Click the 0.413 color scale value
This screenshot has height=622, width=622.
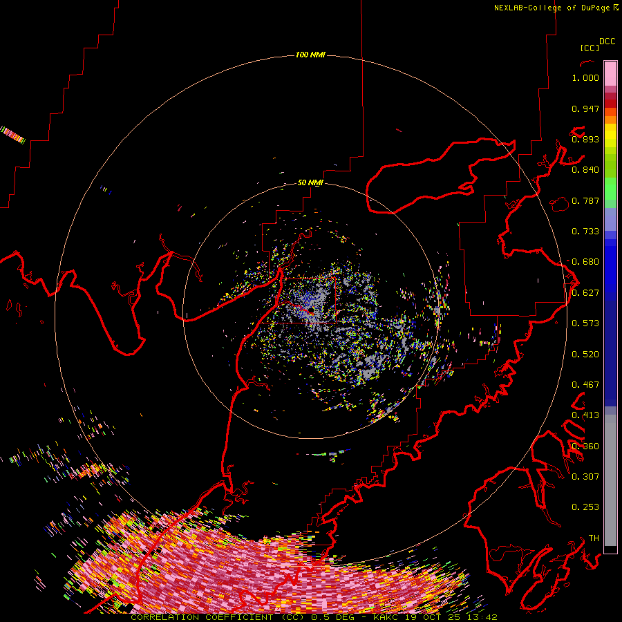coord(585,415)
